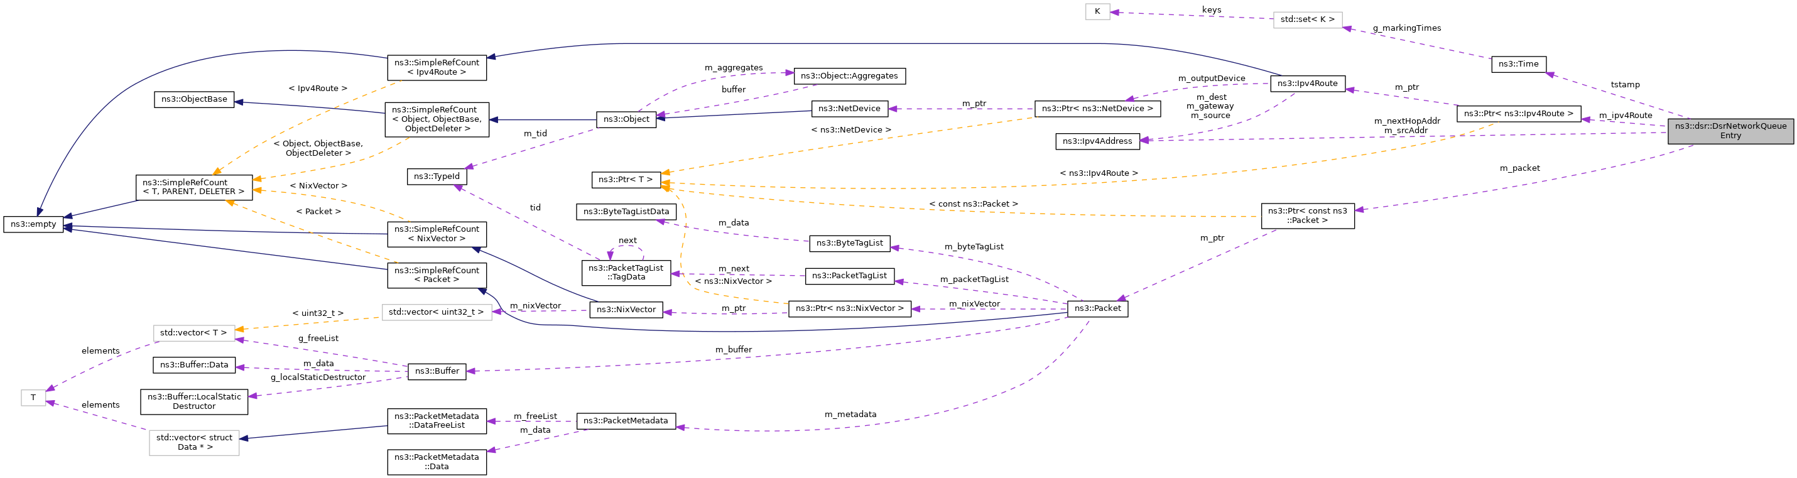Viewport: 1797px width, 478px height.
Task: Open the ns3::ObjectBase node
Action: [x=194, y=100]
